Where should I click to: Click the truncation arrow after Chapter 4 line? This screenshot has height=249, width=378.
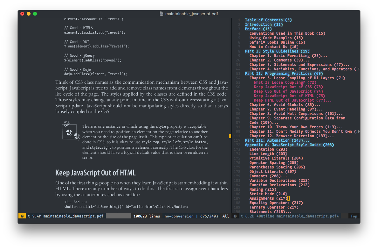tap(358, 69)
